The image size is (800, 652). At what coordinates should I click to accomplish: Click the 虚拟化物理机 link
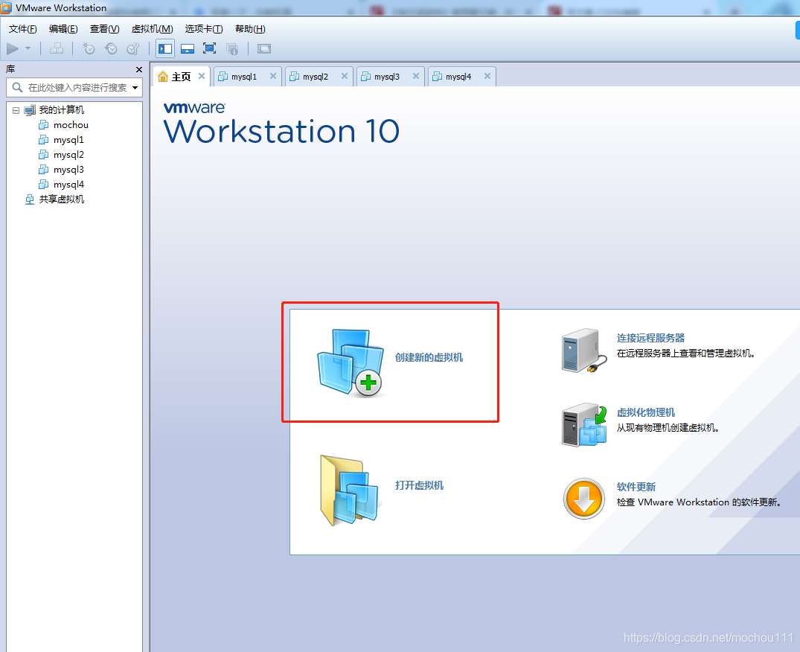pos(645,412)
